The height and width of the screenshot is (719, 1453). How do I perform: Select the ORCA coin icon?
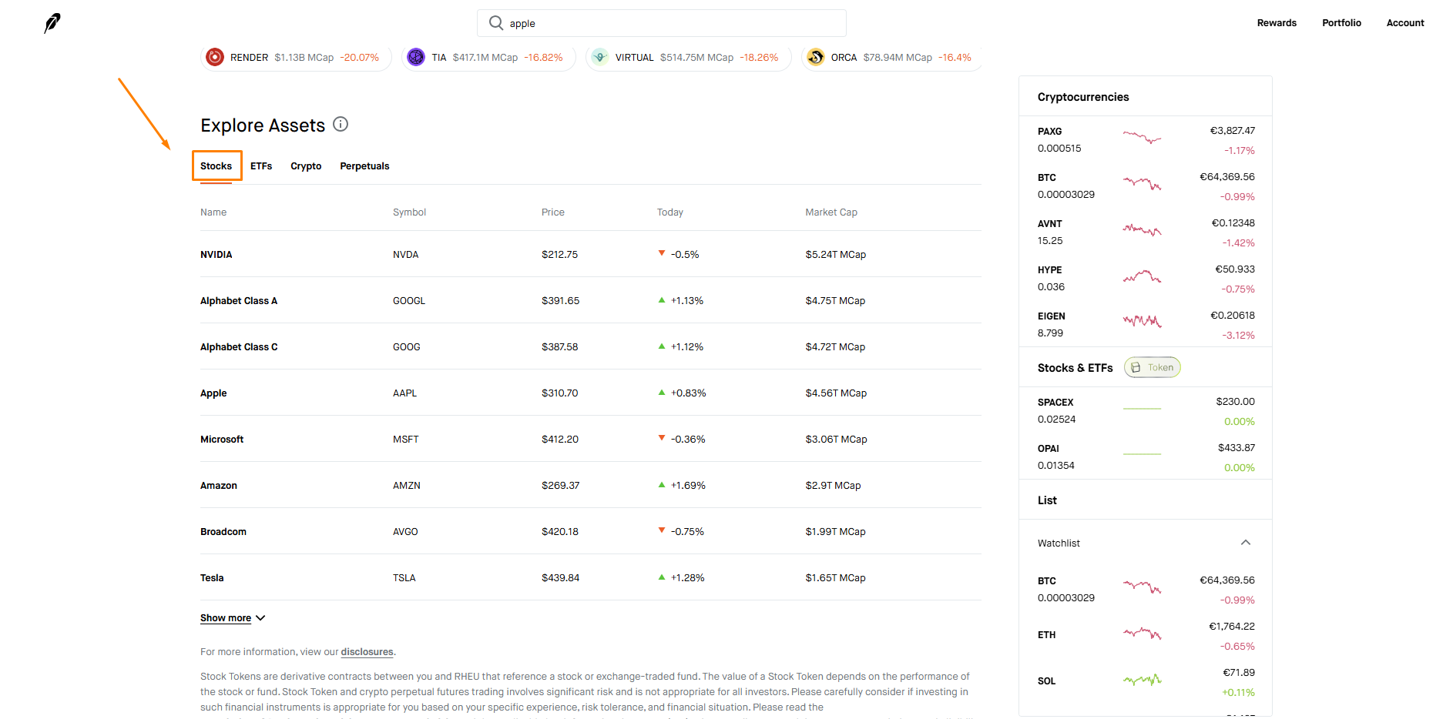pos(816,57)
